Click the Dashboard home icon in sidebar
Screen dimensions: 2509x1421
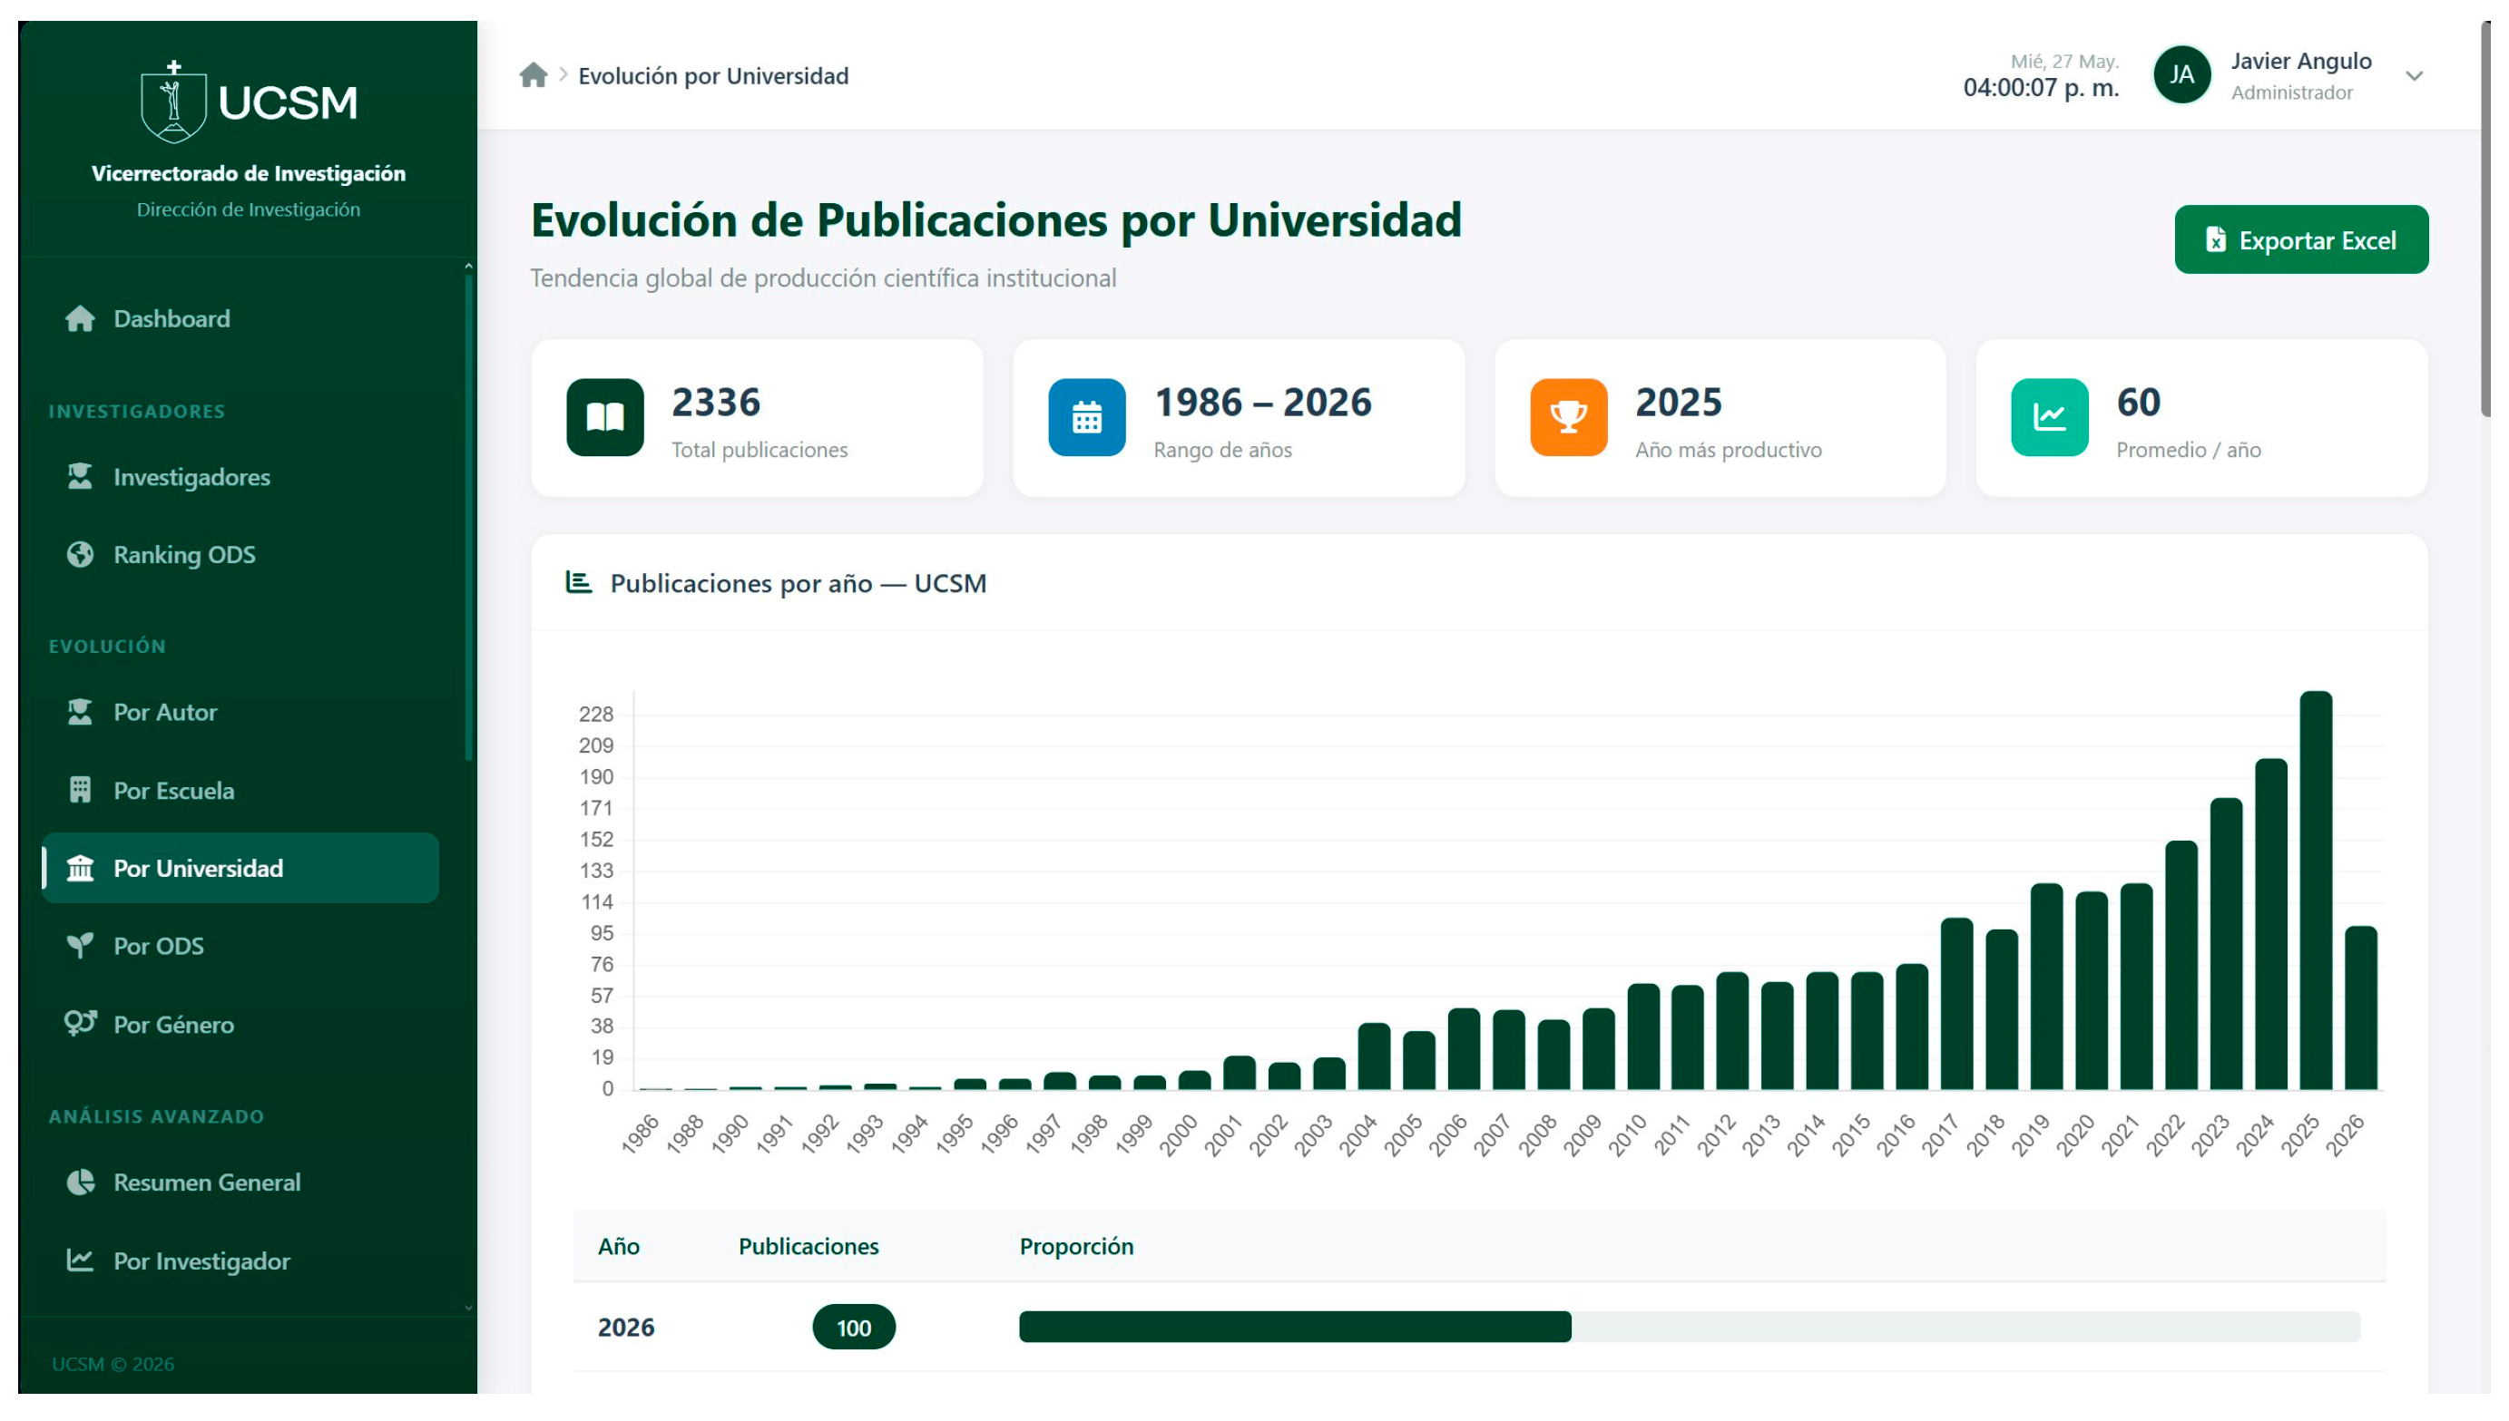tap(80, 319)
